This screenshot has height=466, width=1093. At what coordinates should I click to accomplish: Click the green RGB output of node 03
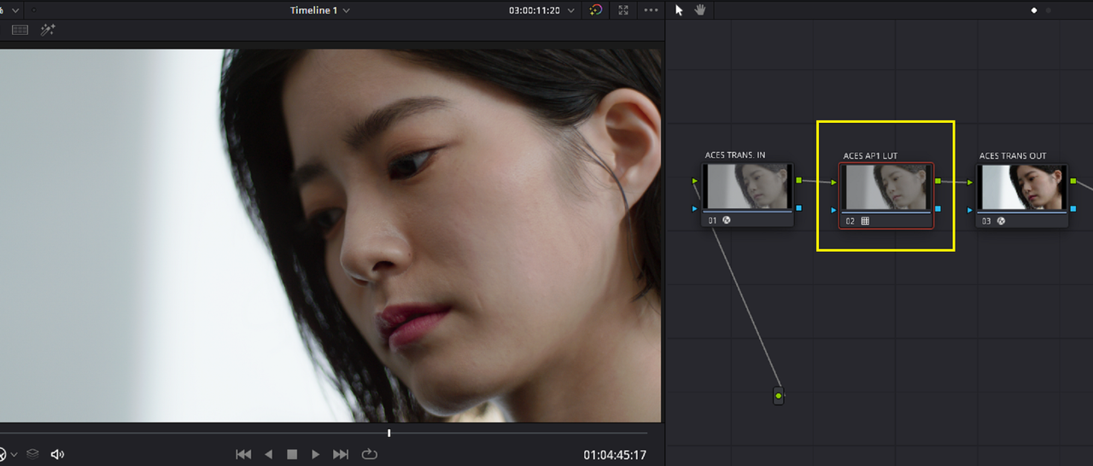pos(1073,180)
